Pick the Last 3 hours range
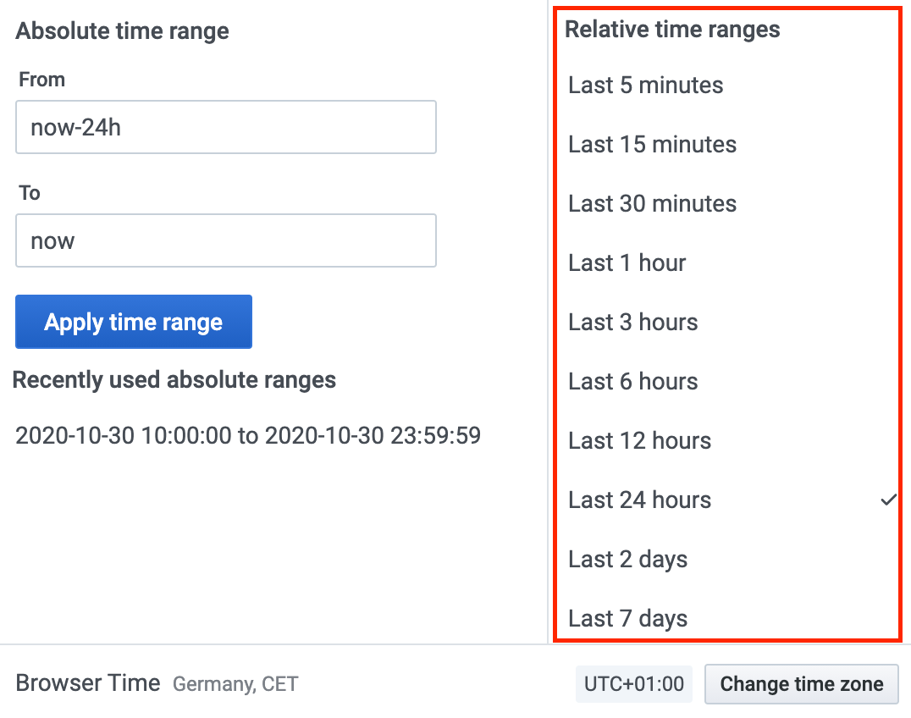The height and width of the screenshot is (718, 911). (x=632, y=322)
